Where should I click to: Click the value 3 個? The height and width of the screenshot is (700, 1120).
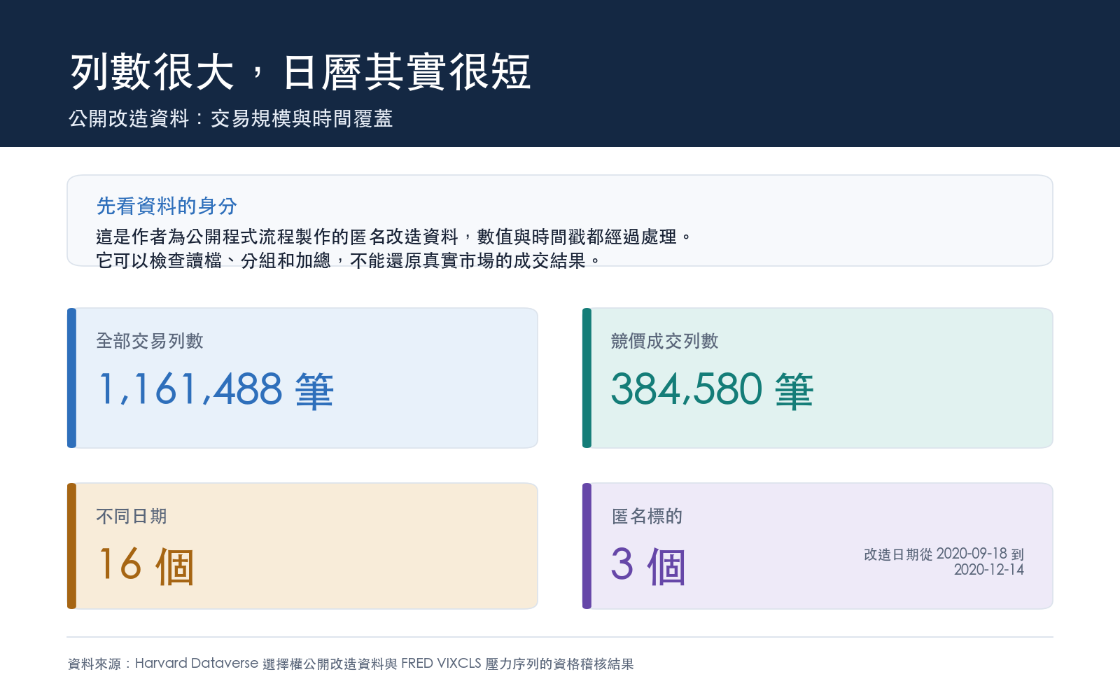[x=648, y=566]
